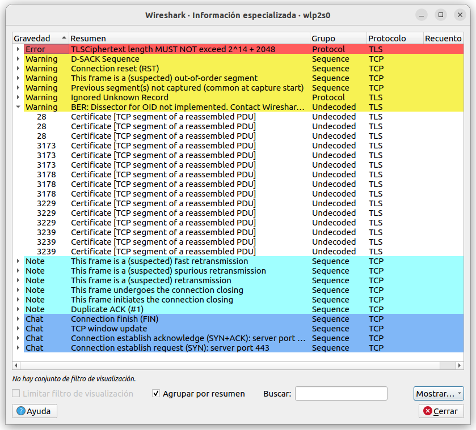Focus the Buscar search input field
This screenshot has height=430, width=476.
point(341,394)
